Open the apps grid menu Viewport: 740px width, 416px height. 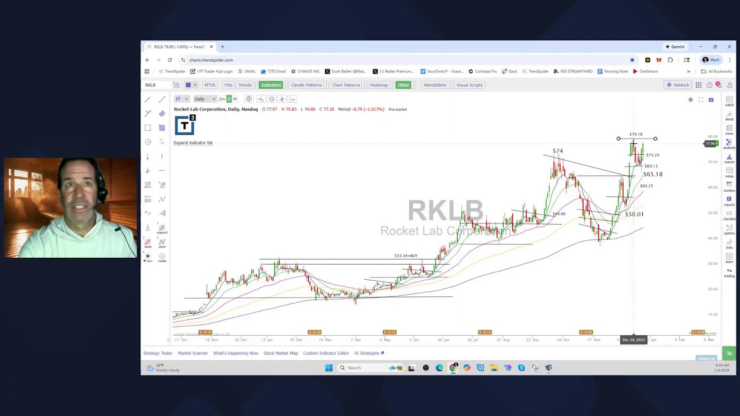[698, 85]
